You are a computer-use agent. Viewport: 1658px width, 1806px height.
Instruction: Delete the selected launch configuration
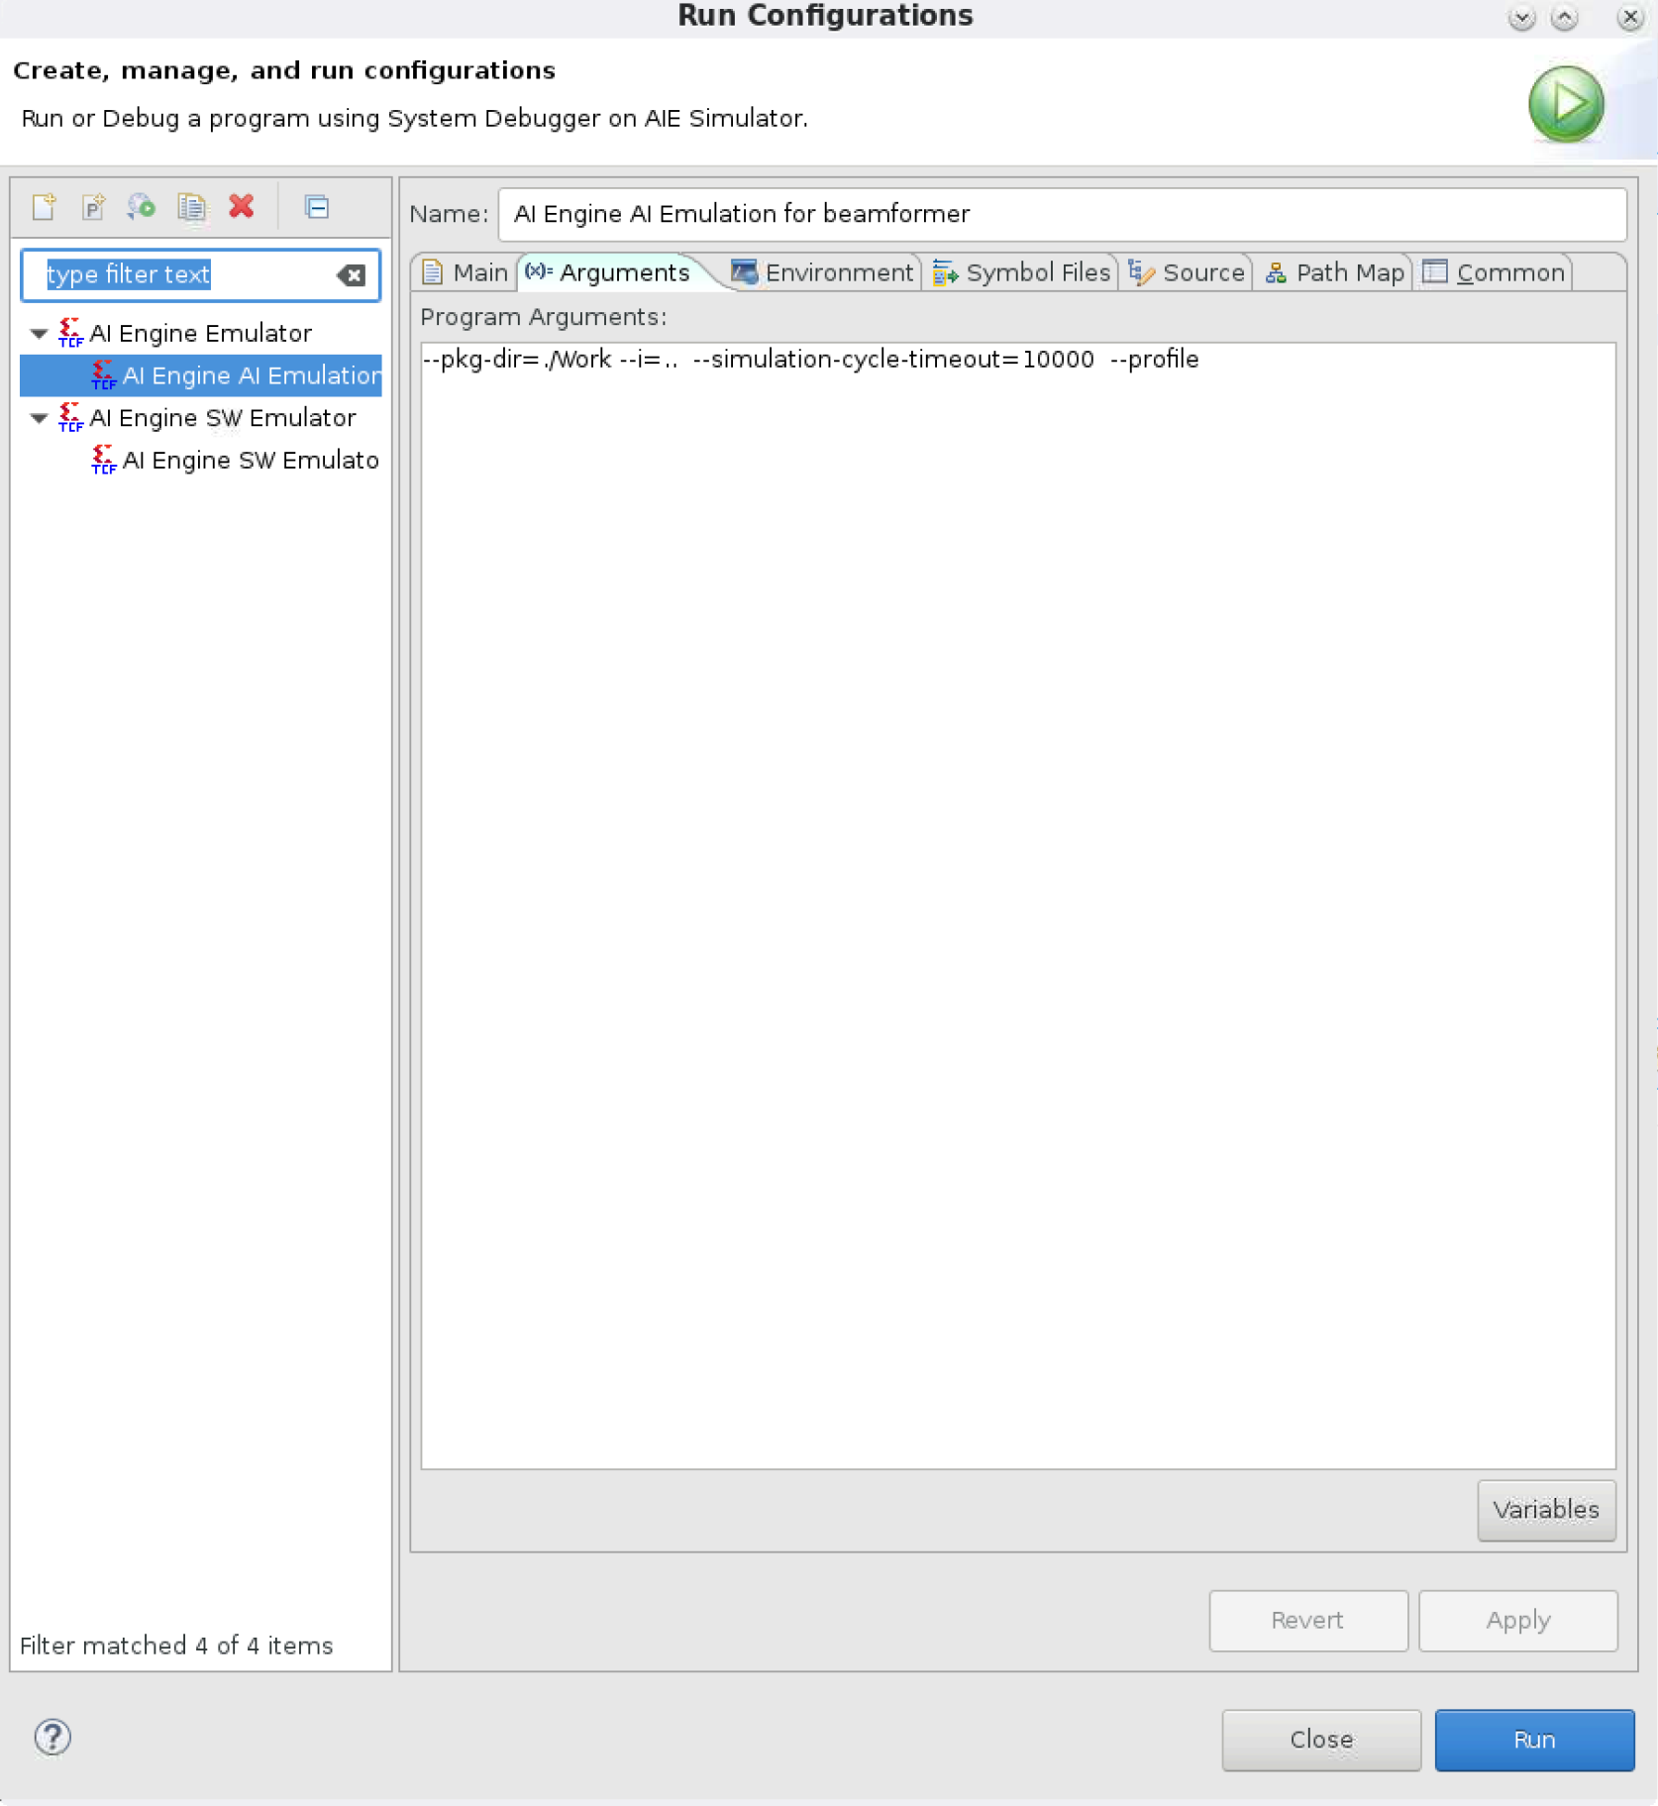pyautogui.click(x=242, y=206)
